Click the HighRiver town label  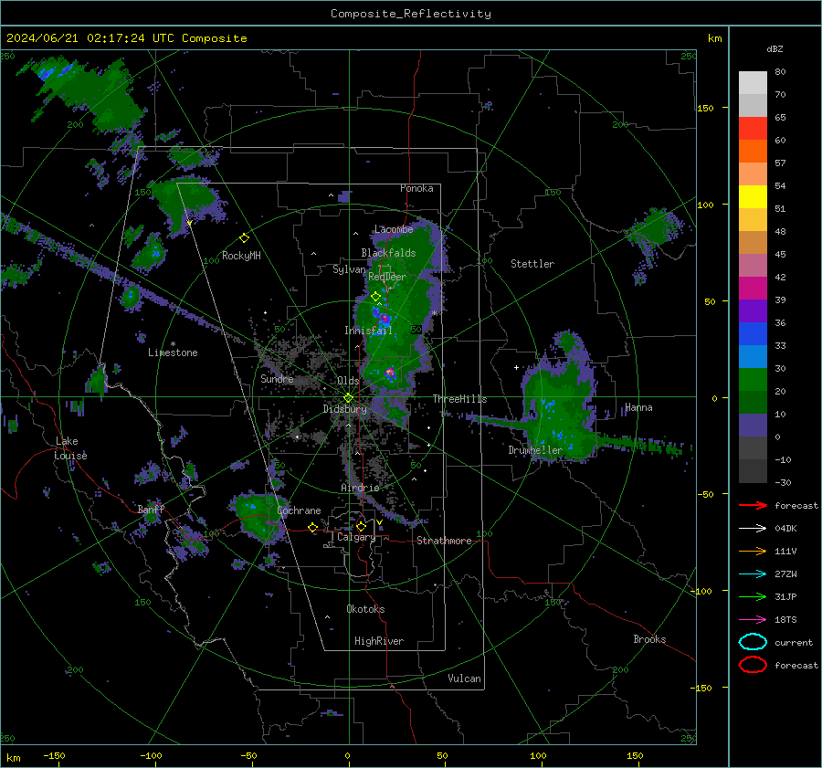point(379,641)
